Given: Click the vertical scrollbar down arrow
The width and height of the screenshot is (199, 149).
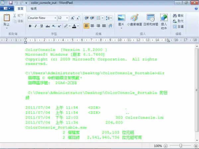Looking at the screenshot, I should (197, 140).
